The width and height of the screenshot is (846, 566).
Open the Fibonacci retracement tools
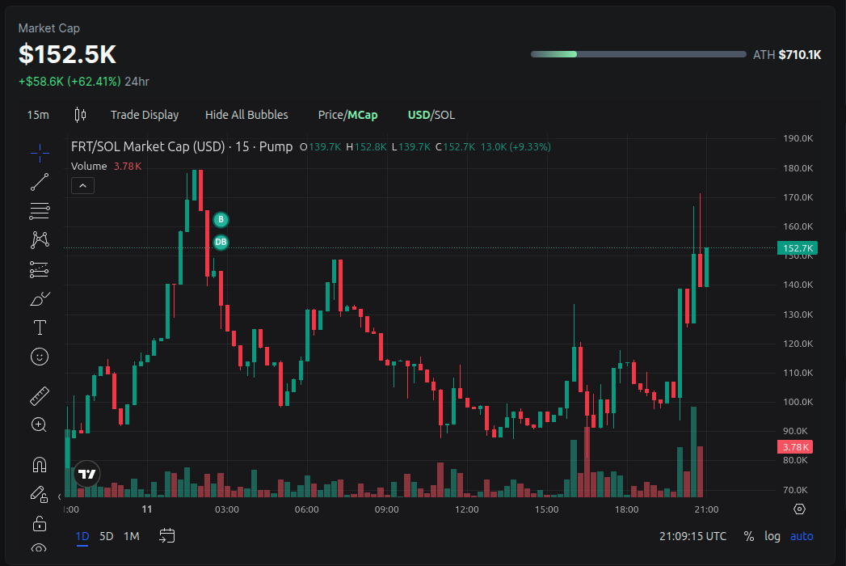(x=39, y=210)
